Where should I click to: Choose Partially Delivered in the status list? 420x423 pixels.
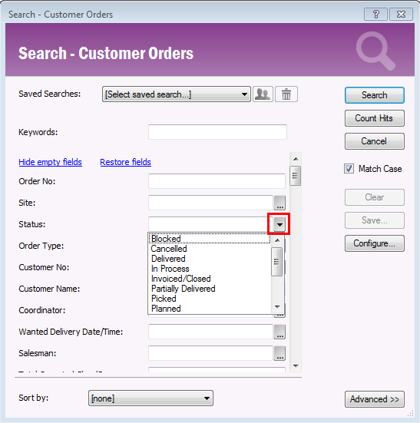point(184,289)
